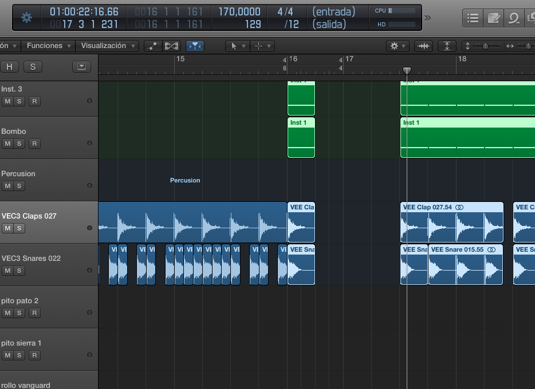Image resolution: width=535 pixels, height=389 pixels.
Task: Click the playhead marker in the ruler
Action: click(407, 70)
